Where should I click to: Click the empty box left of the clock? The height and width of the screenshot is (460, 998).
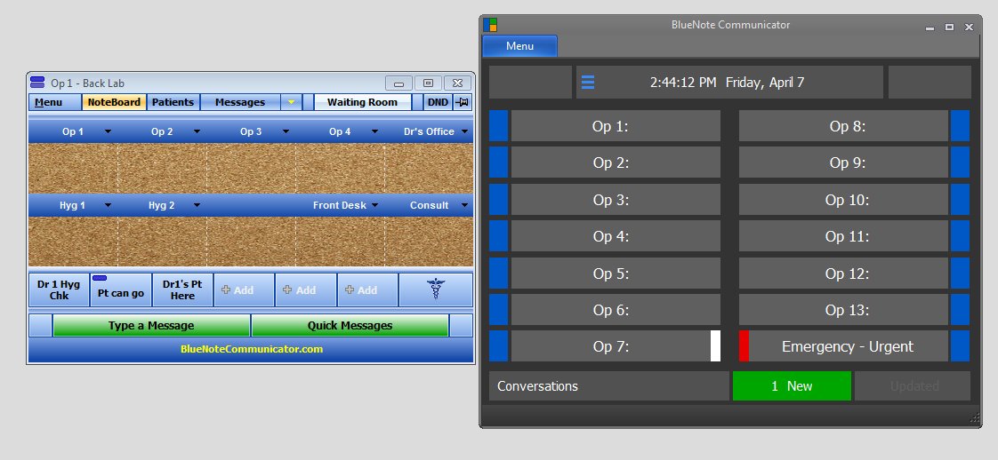click(530, 82)
